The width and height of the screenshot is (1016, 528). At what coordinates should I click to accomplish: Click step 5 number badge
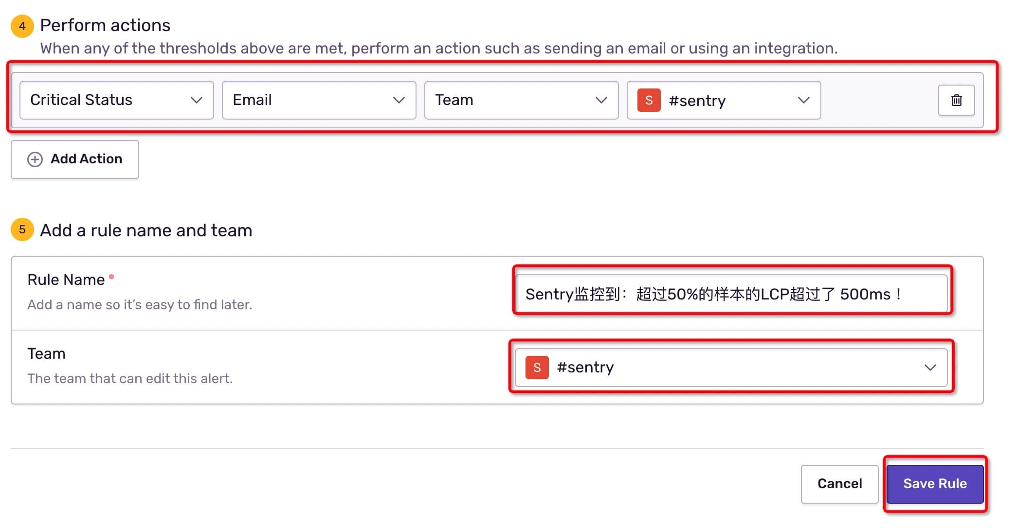pyautogui.click(x=22, y=230)
